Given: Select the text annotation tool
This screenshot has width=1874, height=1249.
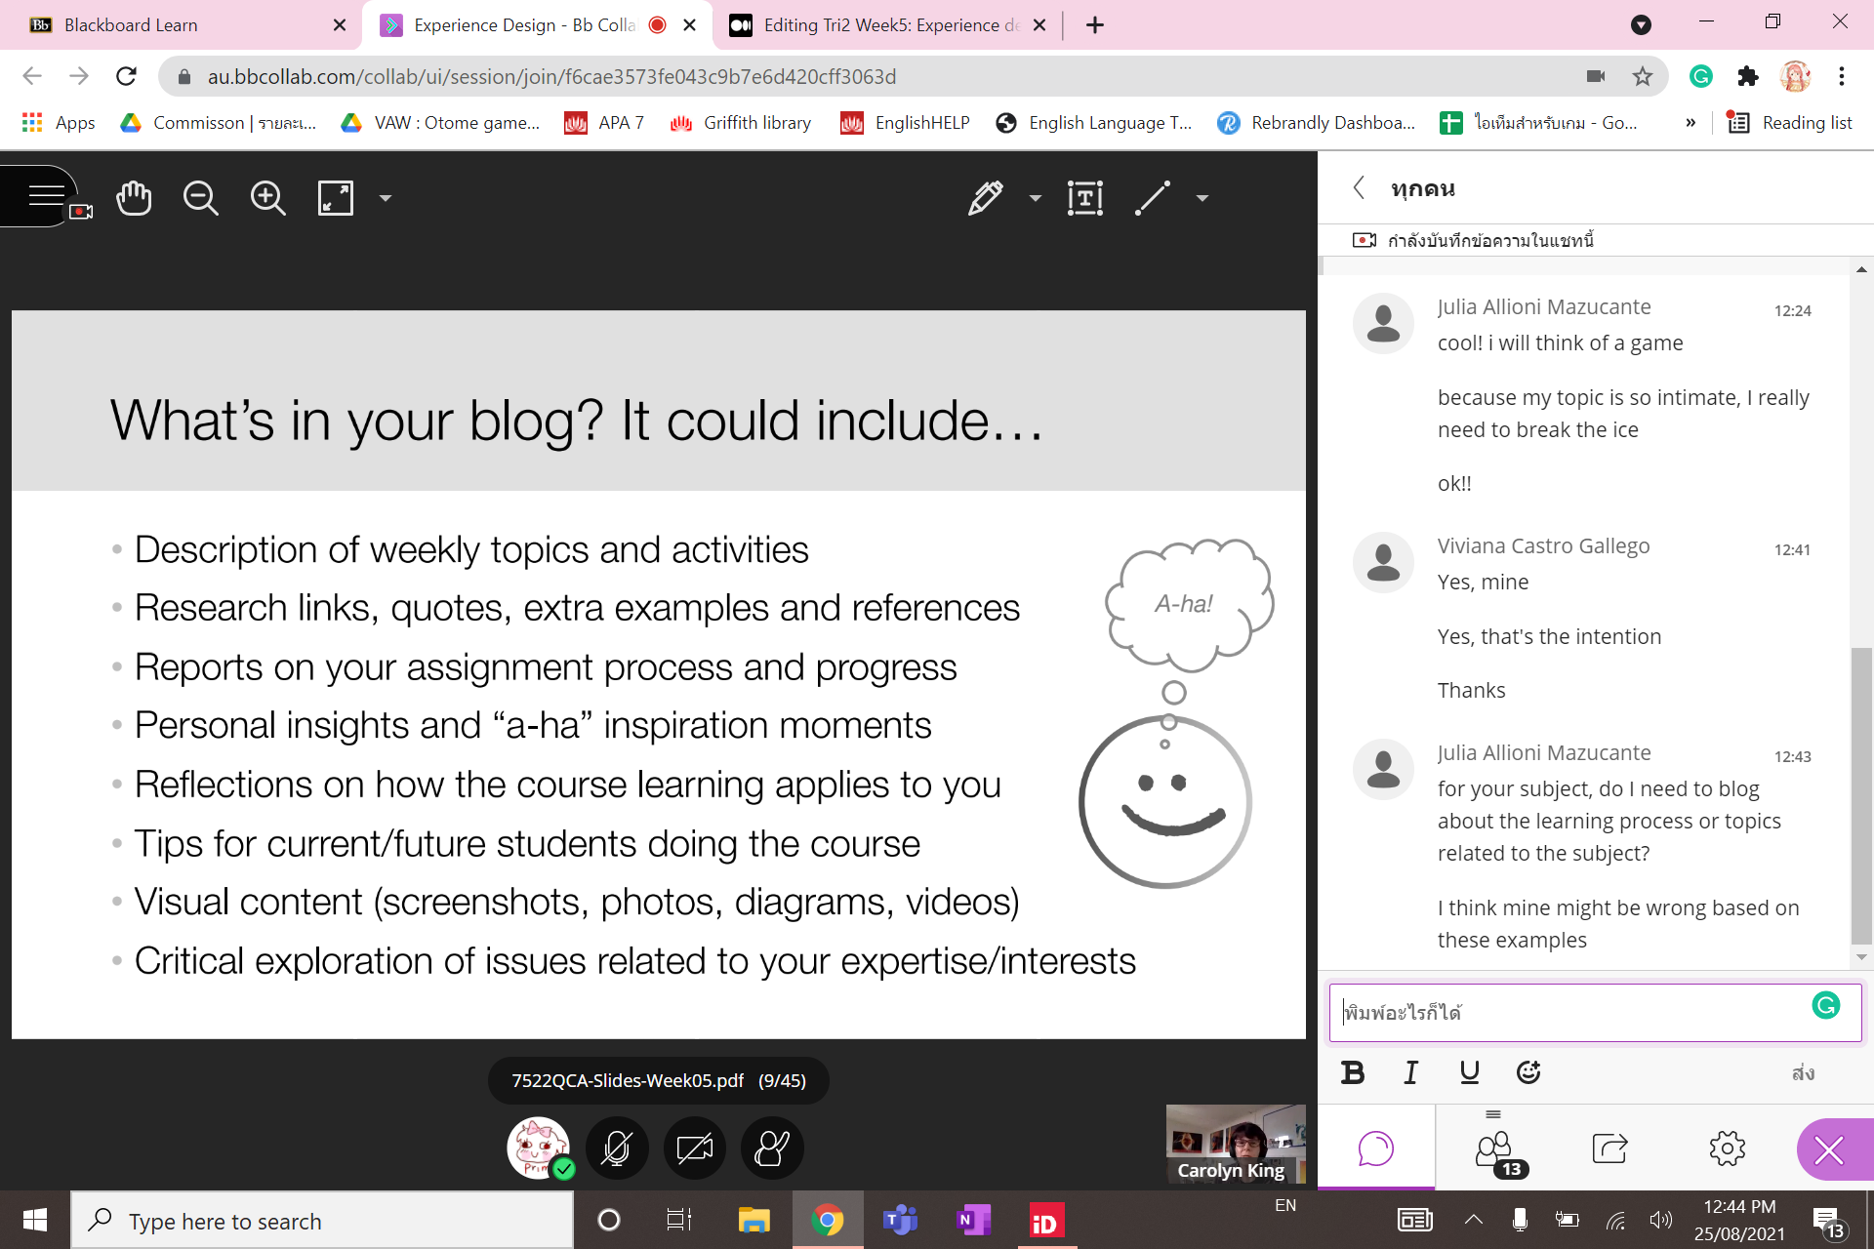Looking at the screenshot, I should (1084, 198).
